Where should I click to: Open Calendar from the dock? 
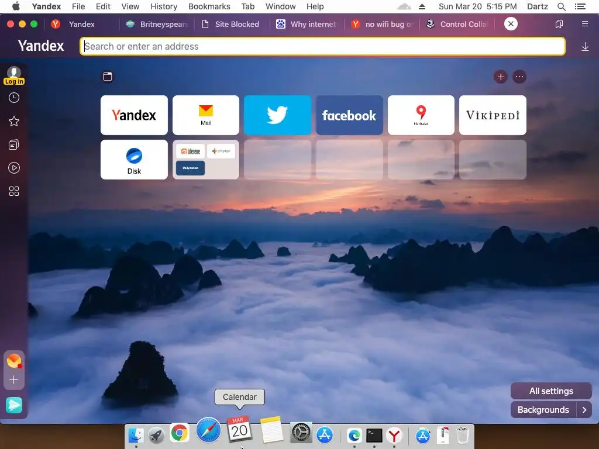click(x=239, y=429)
